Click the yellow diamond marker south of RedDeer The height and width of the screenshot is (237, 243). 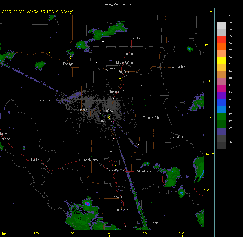120,79
